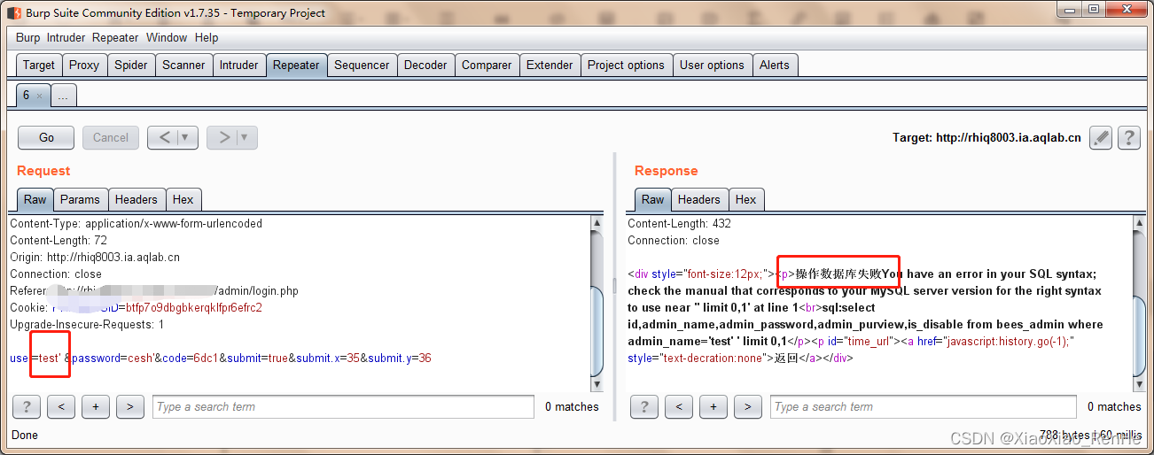Click 'Origin: http://rhiq8003.ia.aqlab.cn' request line
This screenshot has width=1154, height=455.
tap(95, 258)
